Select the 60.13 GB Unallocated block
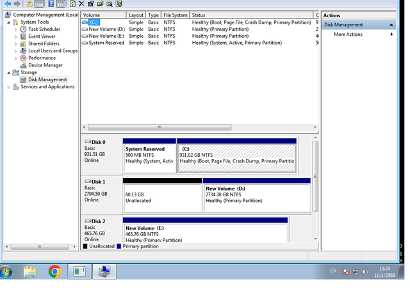 click(162, 195)
